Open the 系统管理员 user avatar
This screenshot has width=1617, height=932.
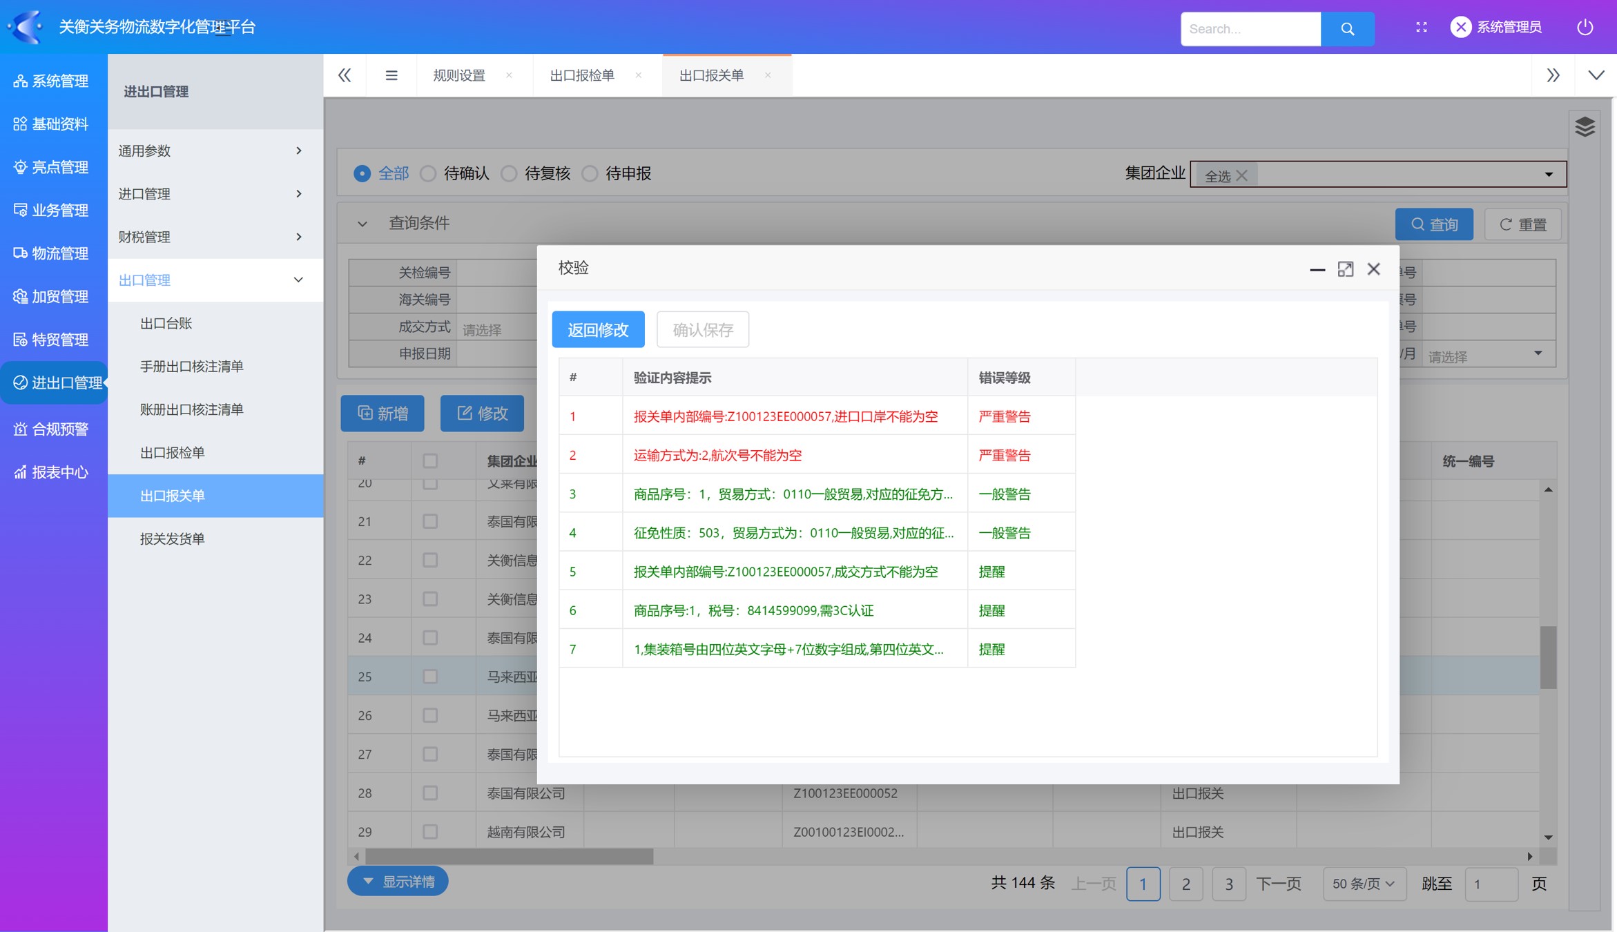[1460, 27]
